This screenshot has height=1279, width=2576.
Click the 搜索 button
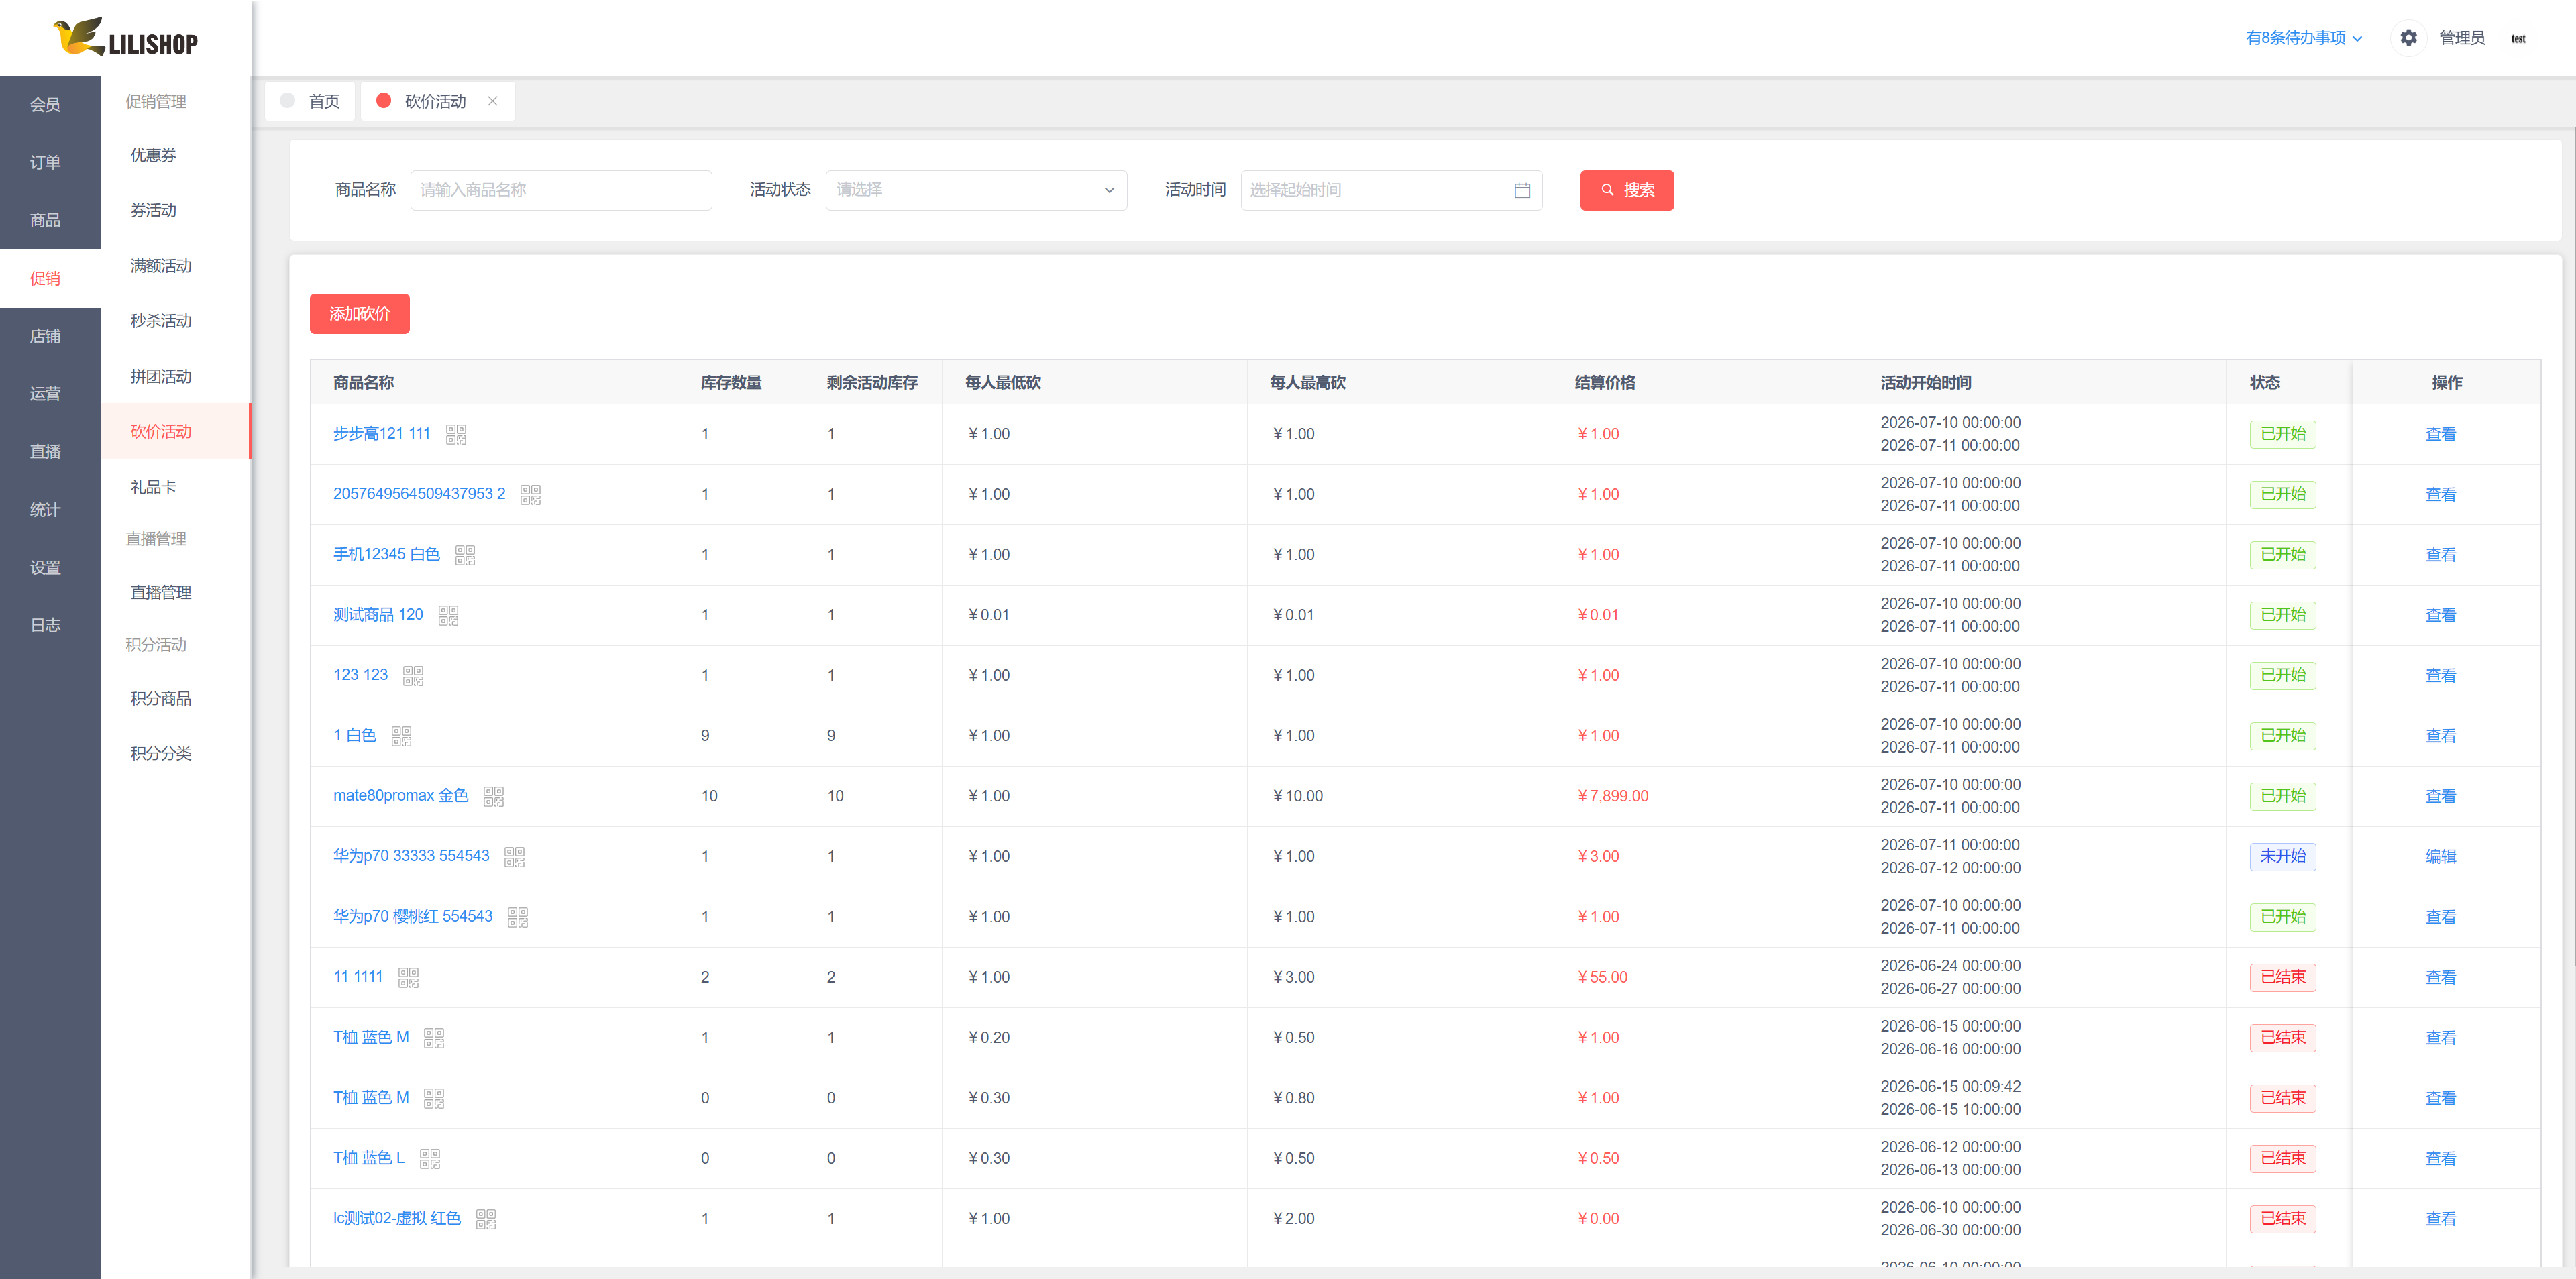(1627, 190)
